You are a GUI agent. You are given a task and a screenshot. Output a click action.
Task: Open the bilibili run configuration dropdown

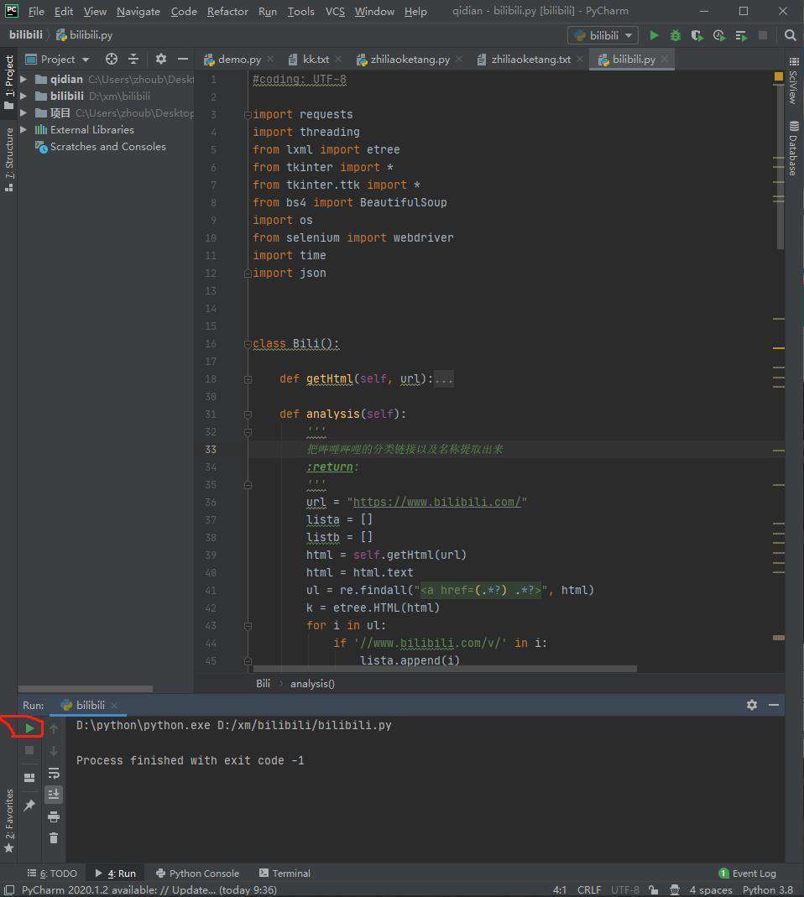(x=603, y=35)
